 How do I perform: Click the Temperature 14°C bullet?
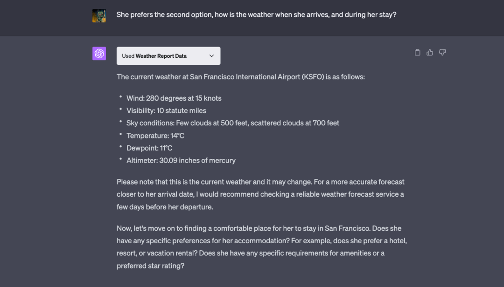155,136
